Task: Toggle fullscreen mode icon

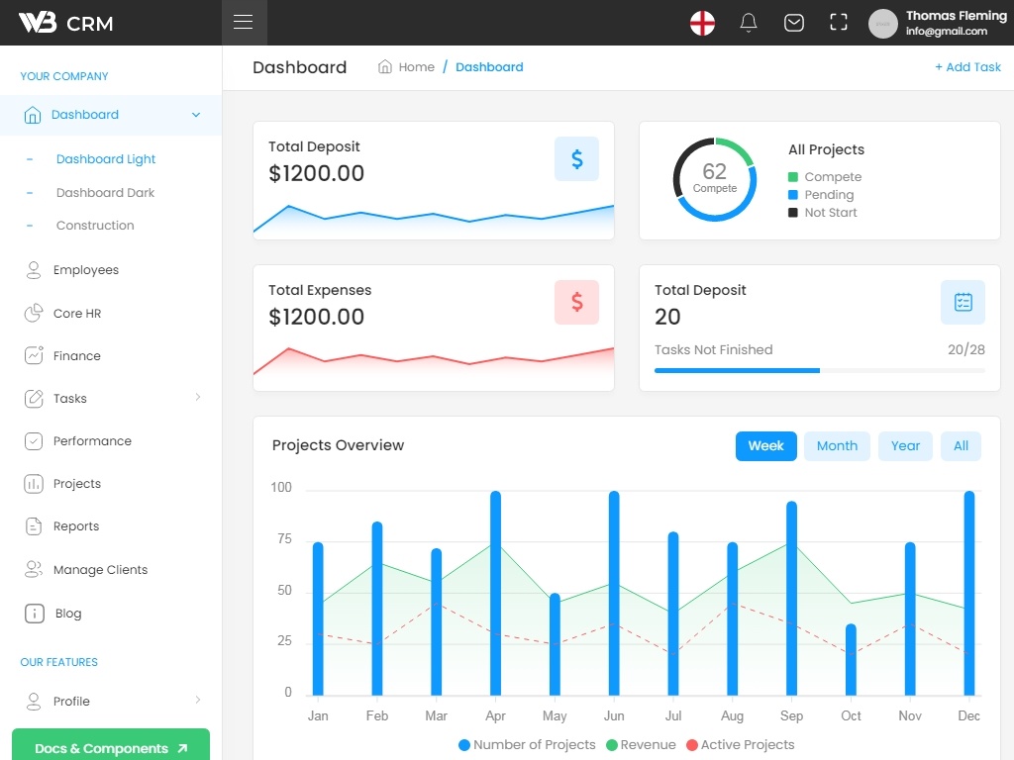Action: coord(838,23)
